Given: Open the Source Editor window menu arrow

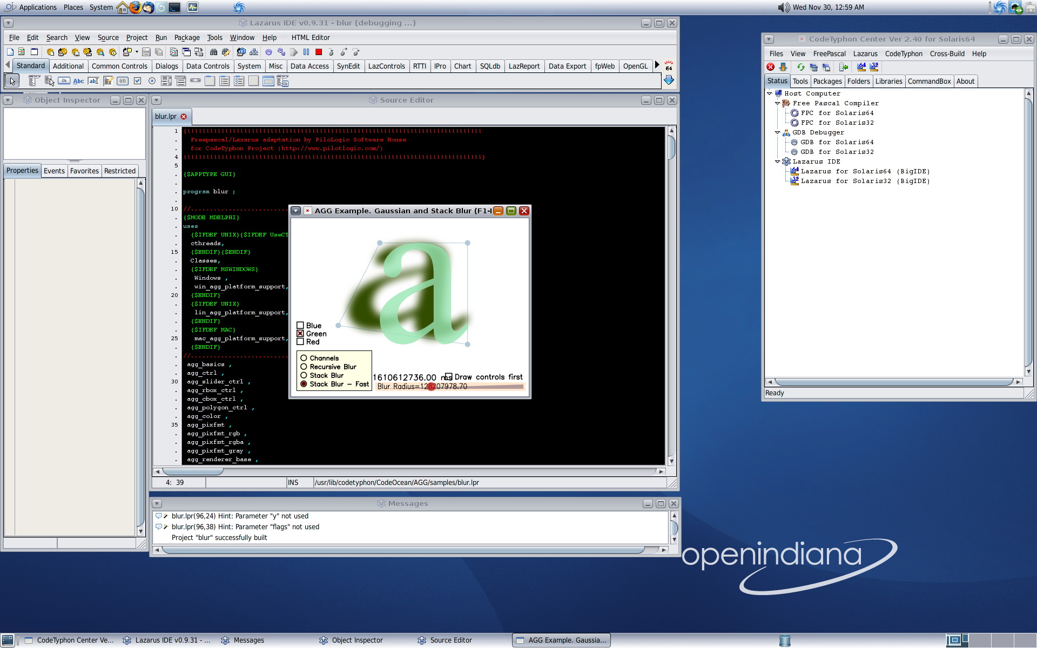Looking at the screenshot, I should [x=157, y=100].
